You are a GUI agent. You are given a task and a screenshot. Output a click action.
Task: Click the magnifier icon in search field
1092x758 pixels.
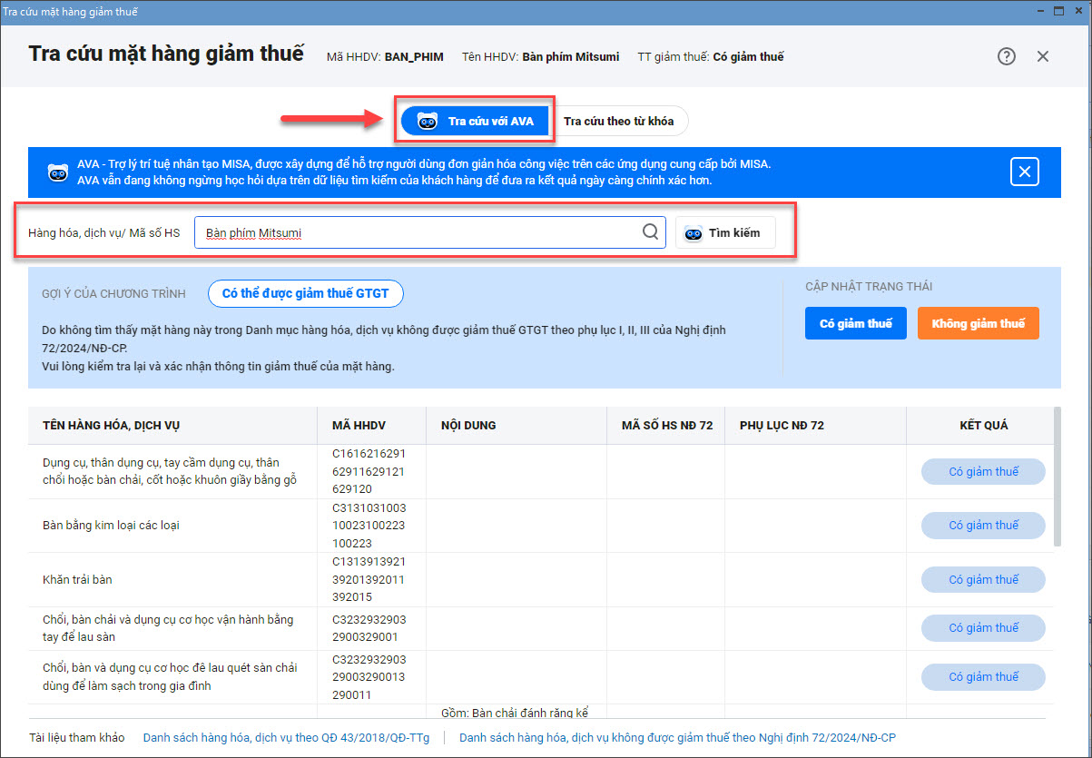[650, 232]
